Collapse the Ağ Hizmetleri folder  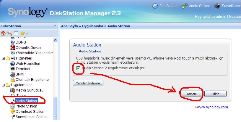(3, 59)
